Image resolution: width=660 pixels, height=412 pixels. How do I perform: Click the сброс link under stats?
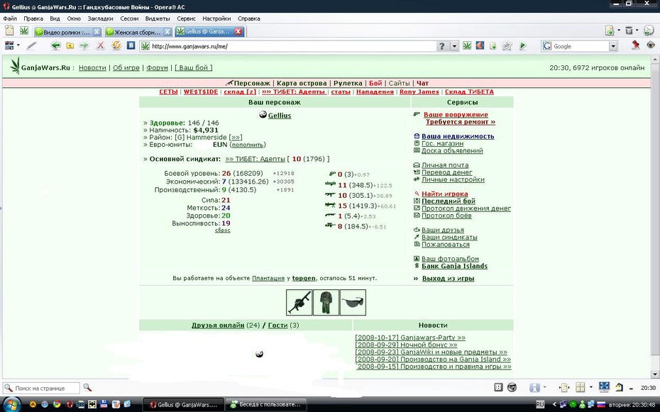(223, 230)
